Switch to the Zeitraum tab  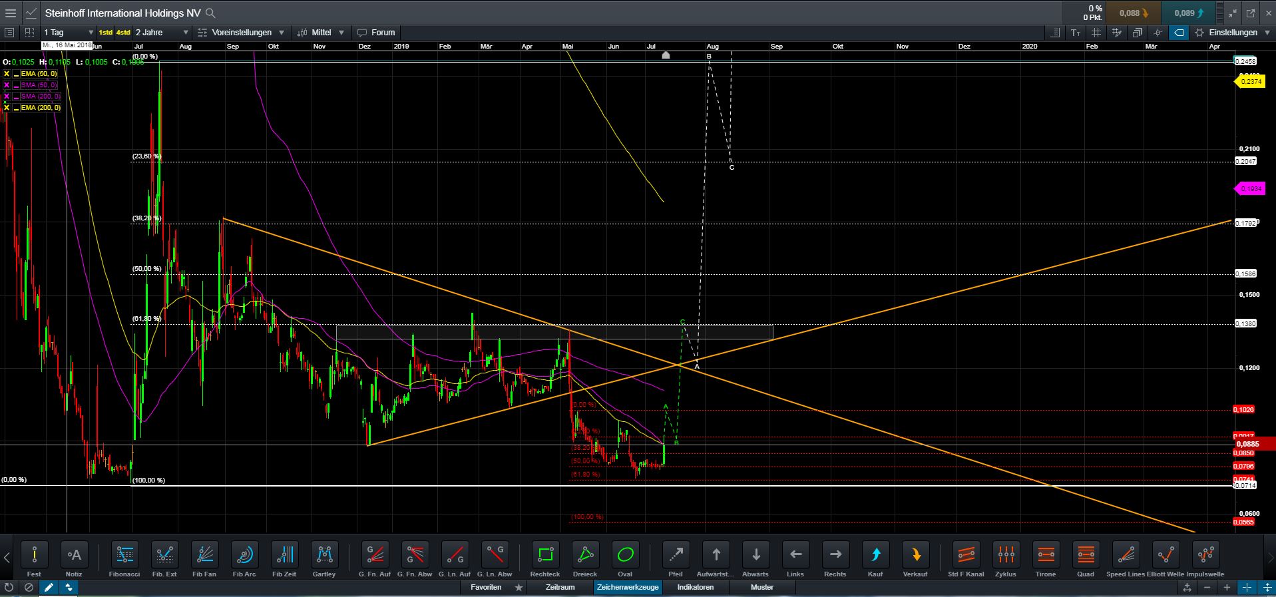tap(560, 587)
